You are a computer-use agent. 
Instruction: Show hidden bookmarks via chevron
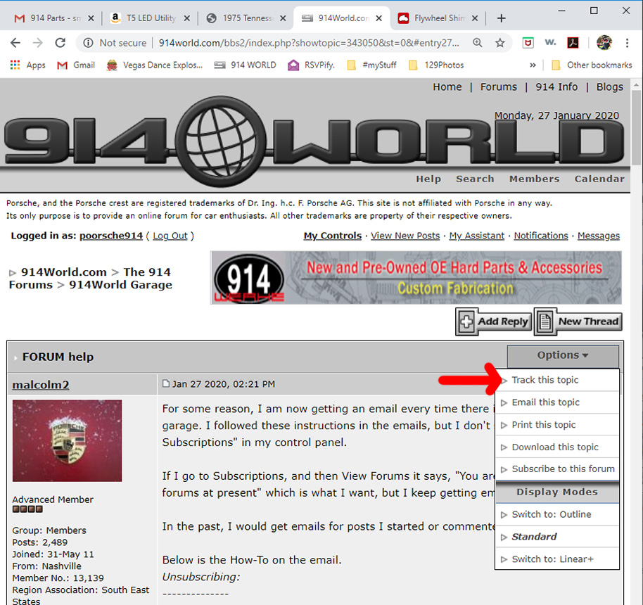[533, 65]
